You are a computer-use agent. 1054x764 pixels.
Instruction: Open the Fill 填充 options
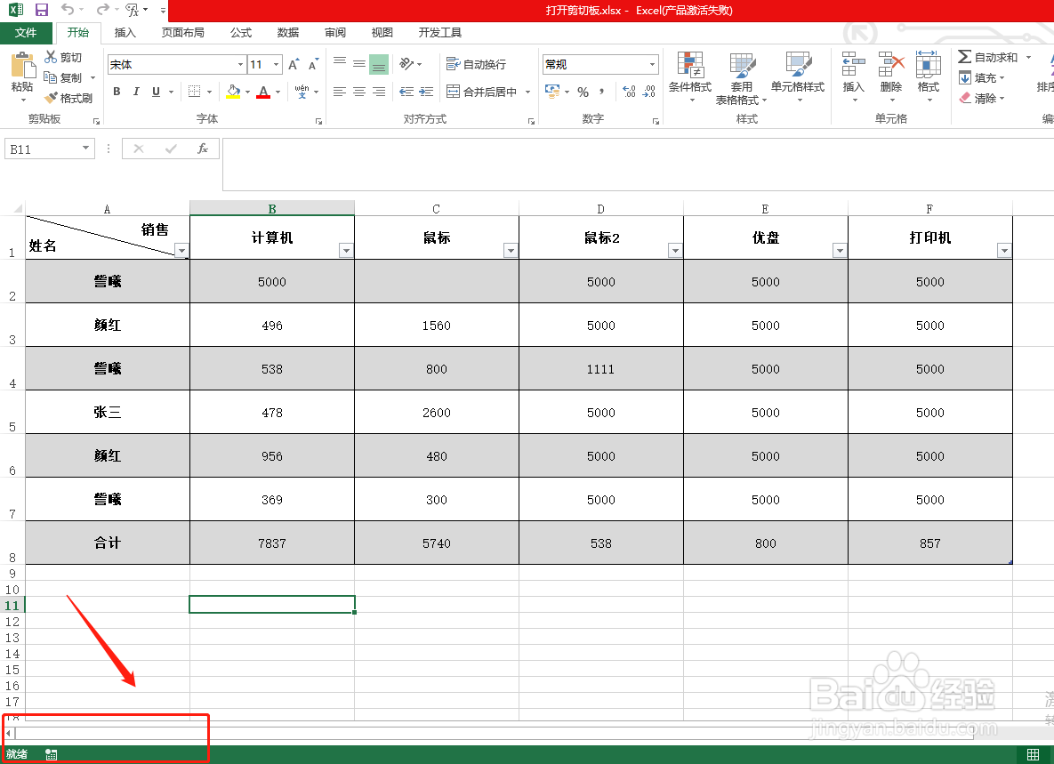click(x=981, y=78)
